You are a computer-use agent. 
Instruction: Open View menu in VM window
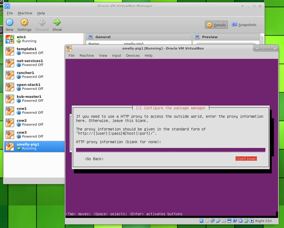coord(103,55)
